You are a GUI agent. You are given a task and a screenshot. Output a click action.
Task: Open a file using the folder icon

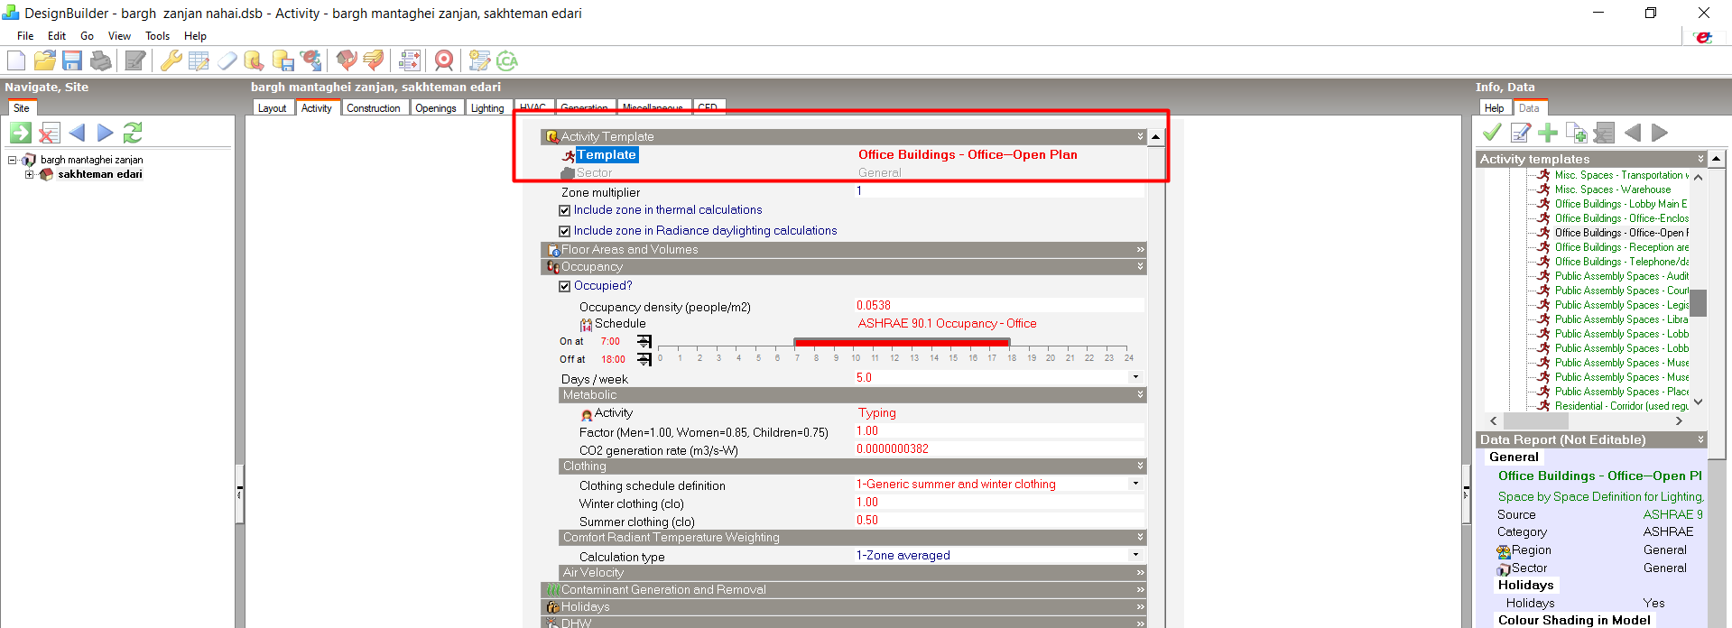tap(44, 60)
